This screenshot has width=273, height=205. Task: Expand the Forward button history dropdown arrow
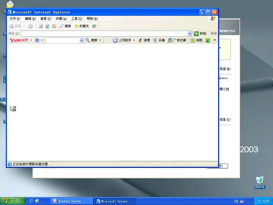coord(36,26)
